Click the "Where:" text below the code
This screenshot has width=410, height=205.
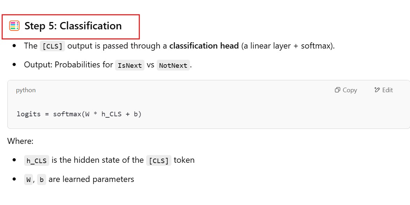tap(20, 141)
